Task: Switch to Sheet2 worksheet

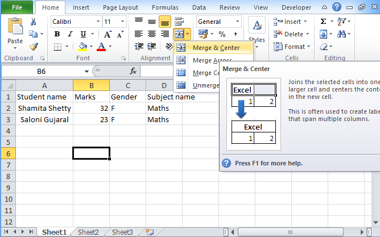Action: point(88,232)
